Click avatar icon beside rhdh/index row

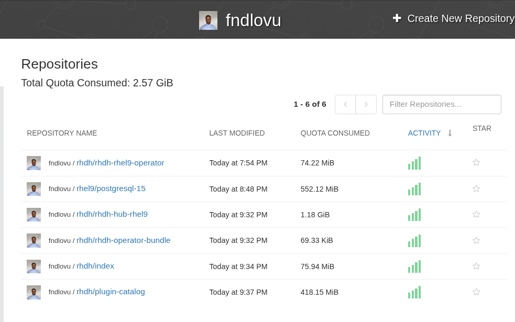click(x=34, y=267)
